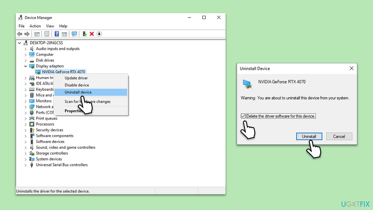The width and height of the screenshot is (373, 210).
Task: Toggle Delete the driver software checkbox
Action: (x=243, y=116)
